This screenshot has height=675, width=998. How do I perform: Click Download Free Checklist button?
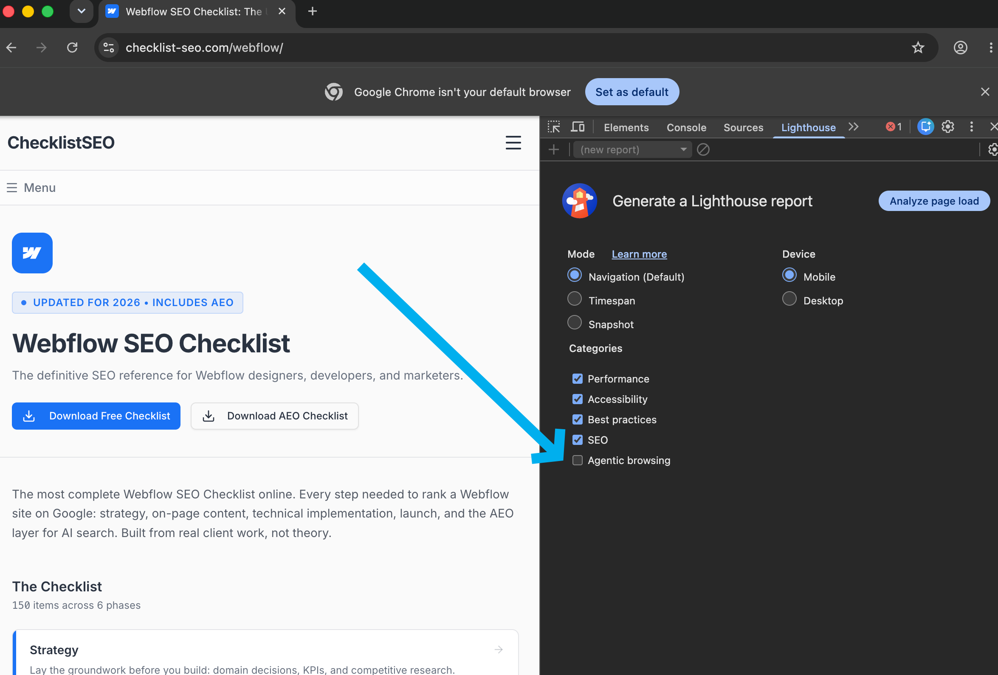96,416
